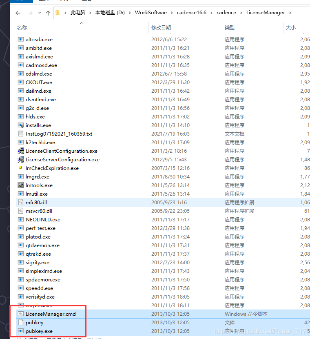This screenshot has width=310, height=339.
Task: Open 本地磁盘 (D:) from the breadcrumb
Action: point(110,13)
